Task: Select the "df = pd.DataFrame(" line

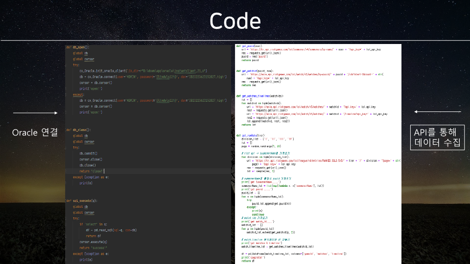Action: pos(294,254)
